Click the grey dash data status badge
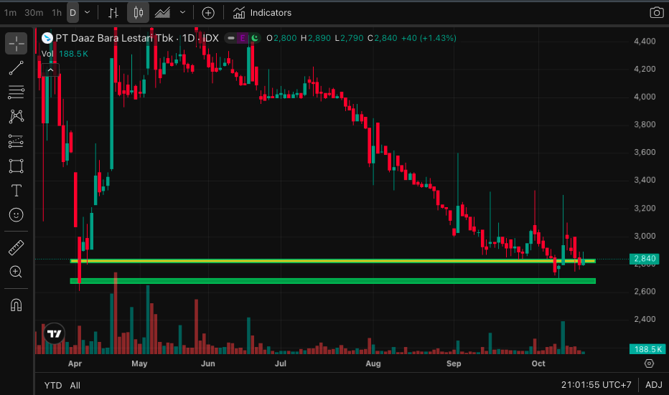The height and width of the screenshot is (395, 669). [x=231, y=38]
